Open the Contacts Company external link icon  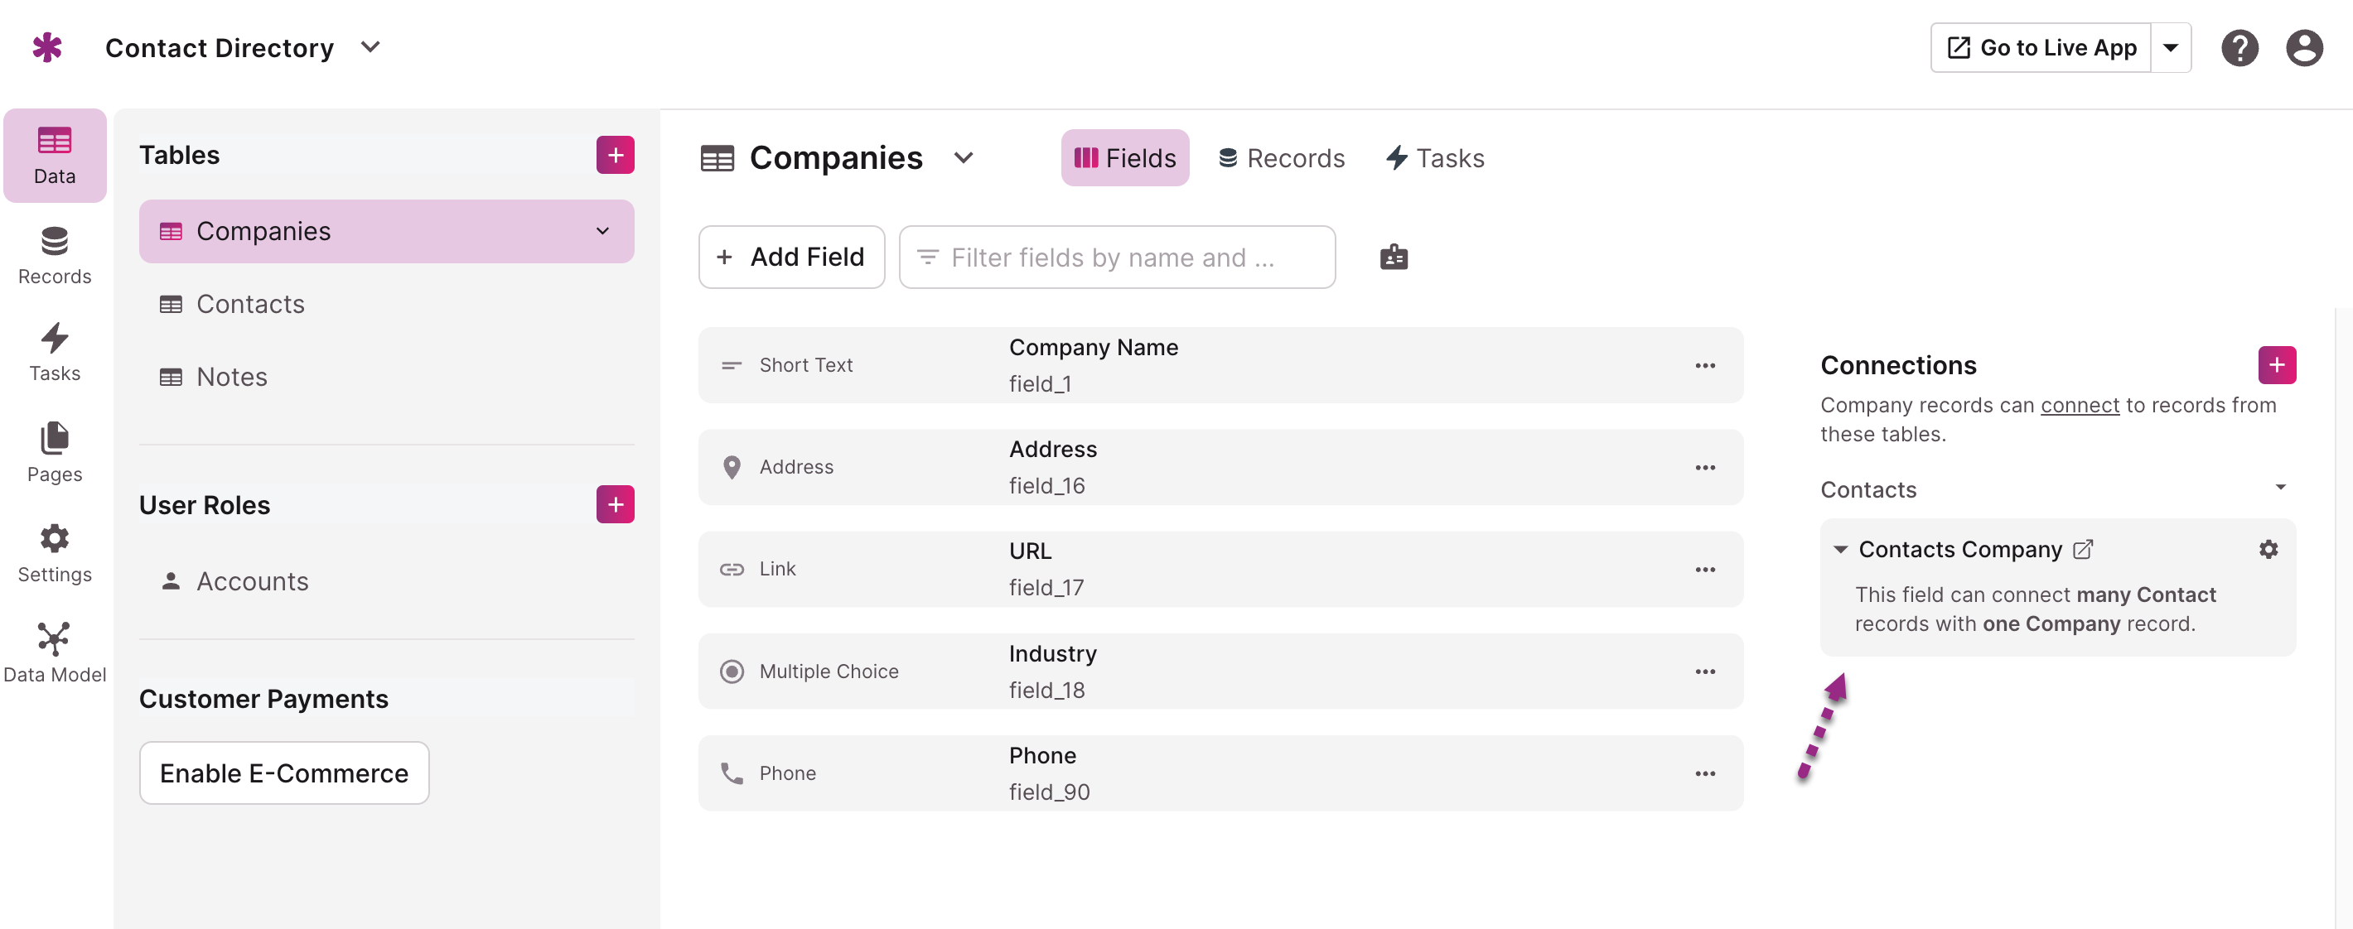coord(2085,548)
